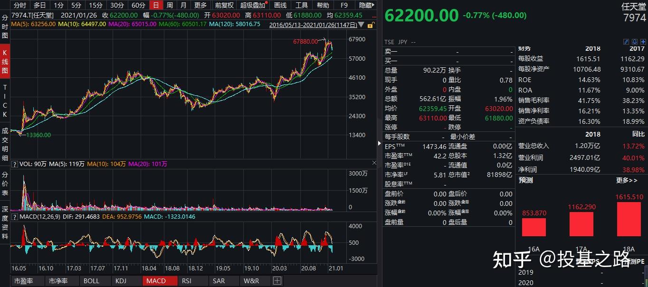648x287 pixels.
Task: Expand the date range dropdown triangle
Action: (361, 25)
